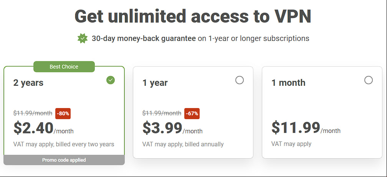Click the Promo code applied bar

[x=64, y=160]
